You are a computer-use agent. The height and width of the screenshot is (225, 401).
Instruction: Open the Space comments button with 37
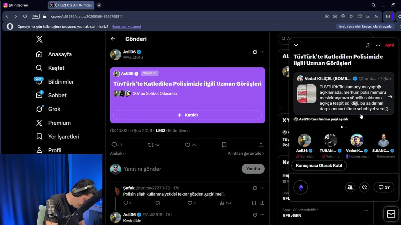[x=384, y=187]
